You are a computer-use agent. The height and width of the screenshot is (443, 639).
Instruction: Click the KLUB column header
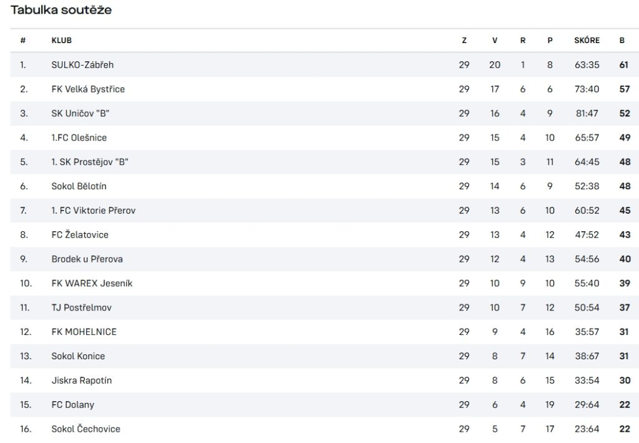(62, 41)
